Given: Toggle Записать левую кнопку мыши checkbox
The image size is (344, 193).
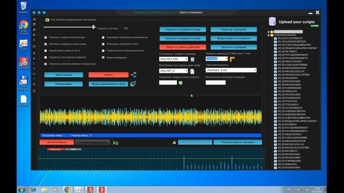Looking at the screenshot, I should pos(46,38).
